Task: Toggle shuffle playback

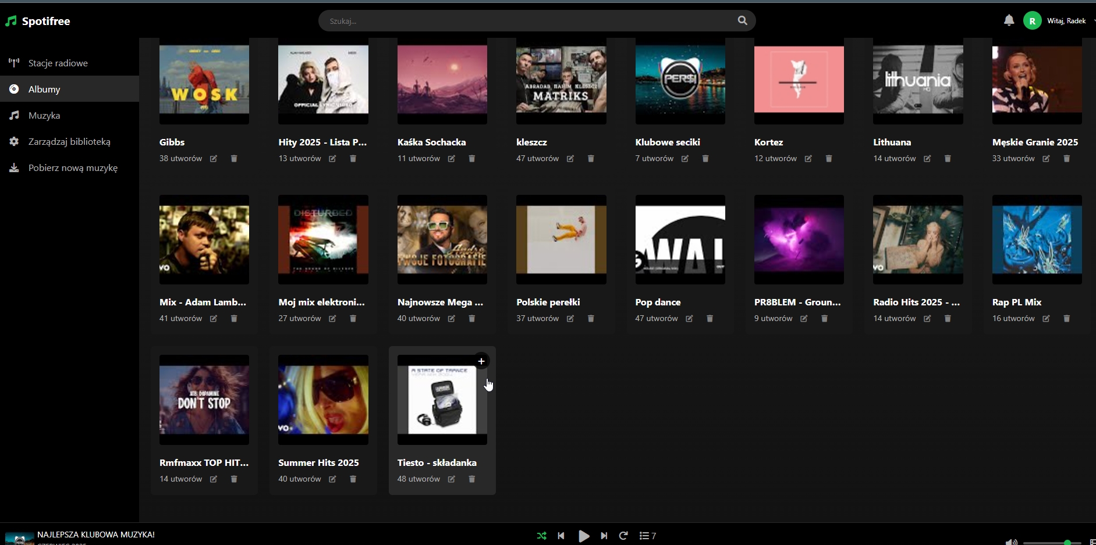Action: point(541,536)
